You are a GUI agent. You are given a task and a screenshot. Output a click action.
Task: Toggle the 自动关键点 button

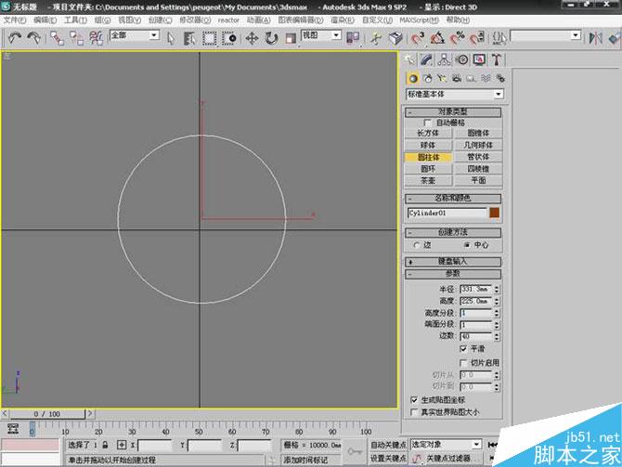[x=388, y=445]
